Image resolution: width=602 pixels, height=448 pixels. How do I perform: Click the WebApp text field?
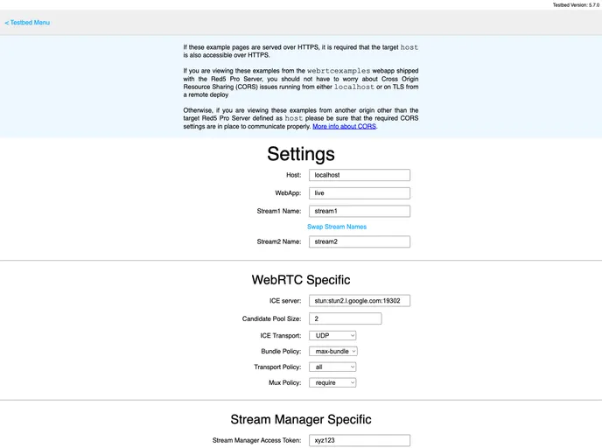[360, 192]
